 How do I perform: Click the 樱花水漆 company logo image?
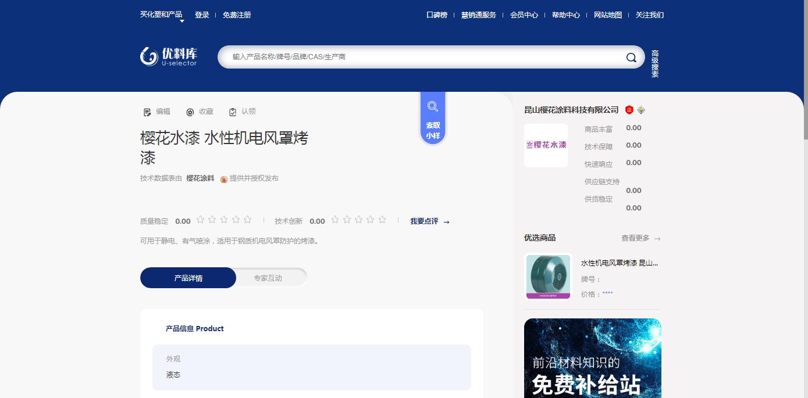(546, 145)
